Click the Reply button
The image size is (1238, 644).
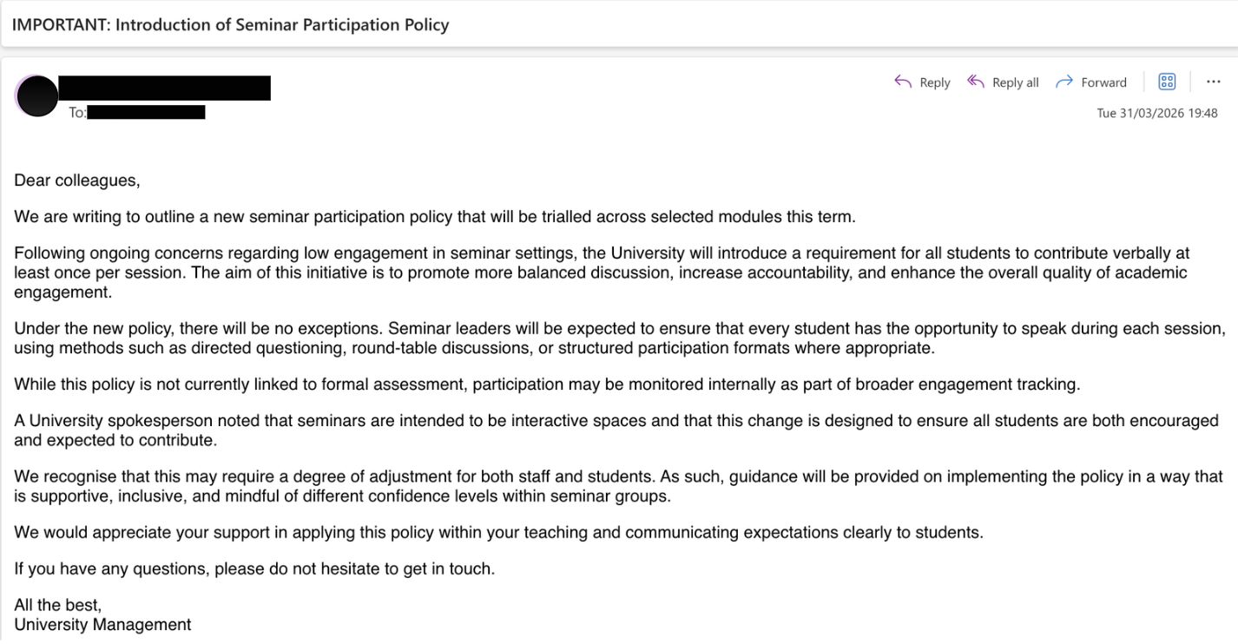coord(923,82)
